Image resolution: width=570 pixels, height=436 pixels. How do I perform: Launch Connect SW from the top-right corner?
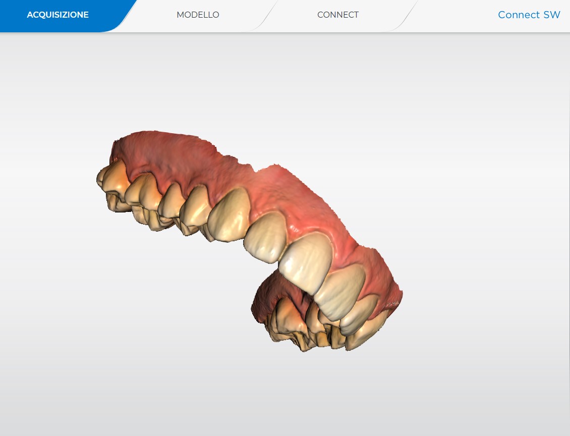(x=529, y=15)
